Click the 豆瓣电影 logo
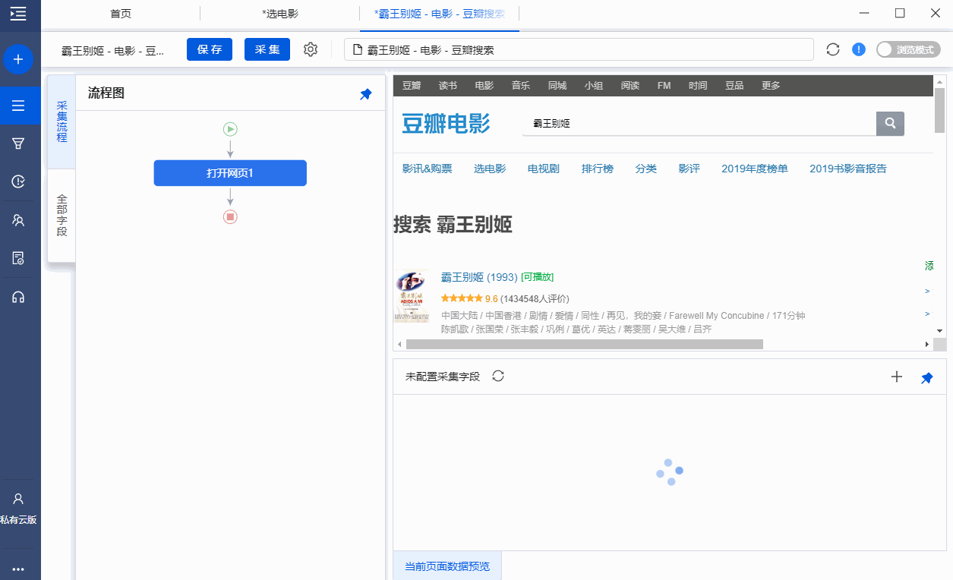This screenshot has width=953, height=580. (x=446, y=124)
